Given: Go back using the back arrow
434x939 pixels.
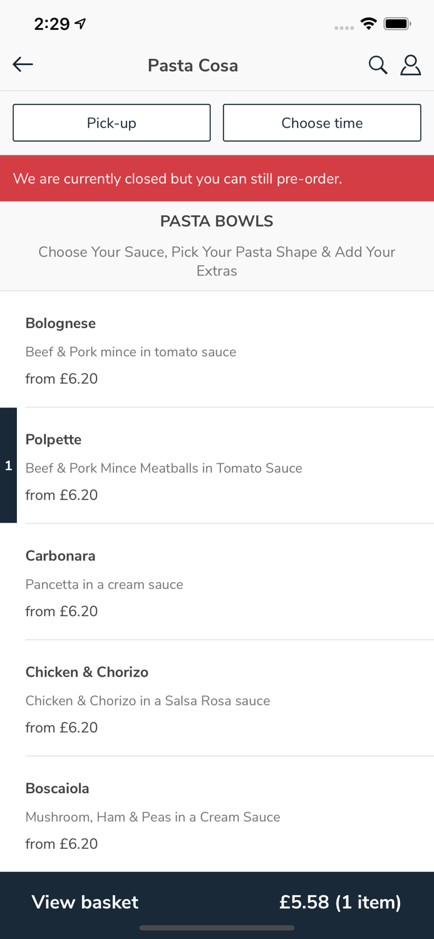Looking at the screenshot, I should point(23,64).
